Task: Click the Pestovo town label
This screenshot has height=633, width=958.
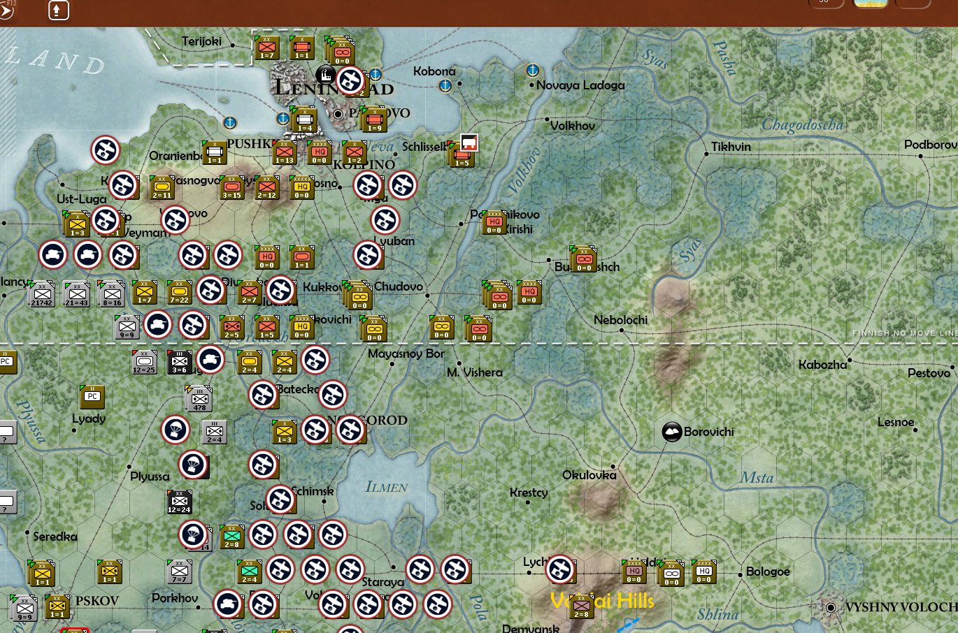Action: click(x=929, y=373)
